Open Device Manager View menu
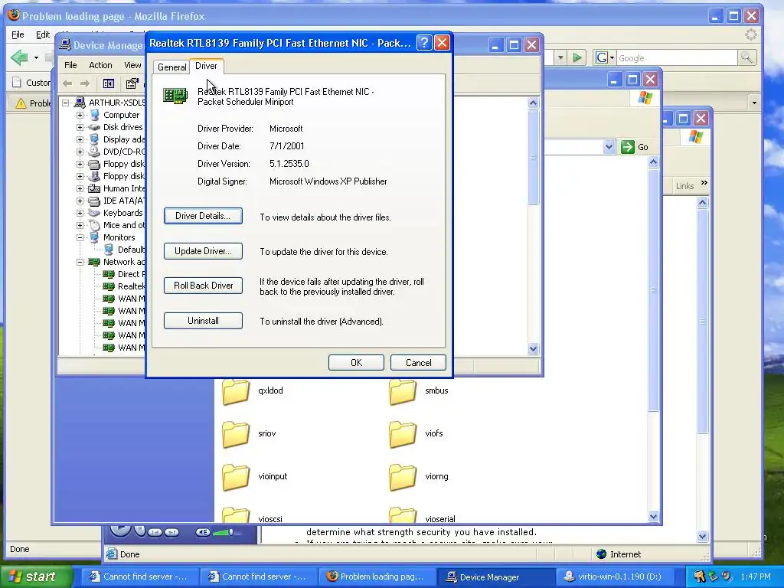Screen dimensions: 784x588 point(132,65)
